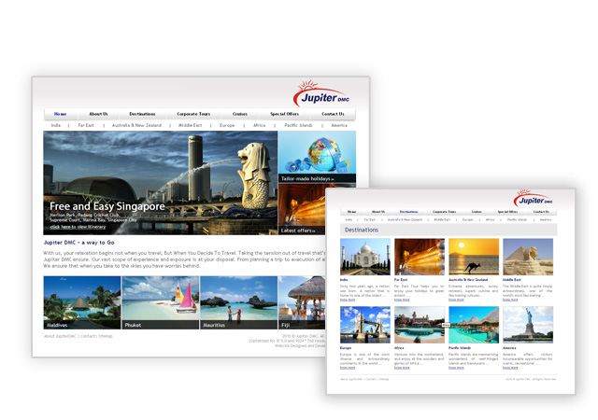
Task: Open the Latest offers tile
Action: [302, 209]
